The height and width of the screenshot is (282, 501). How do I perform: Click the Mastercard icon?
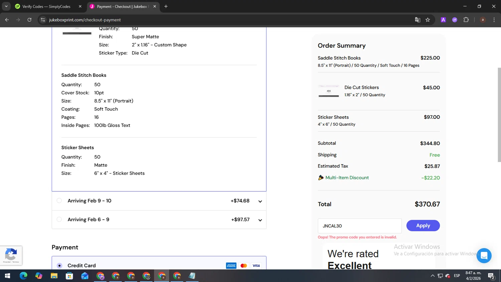244,266
